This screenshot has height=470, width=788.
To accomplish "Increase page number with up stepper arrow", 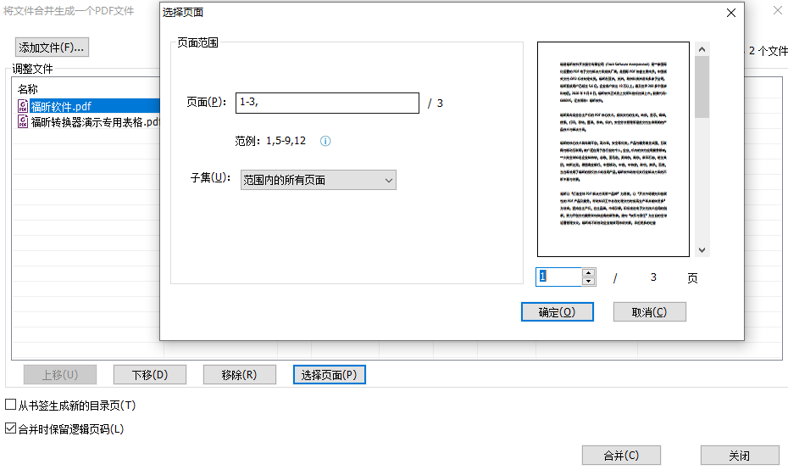I will pyautogui.click(x=588, y=273).
